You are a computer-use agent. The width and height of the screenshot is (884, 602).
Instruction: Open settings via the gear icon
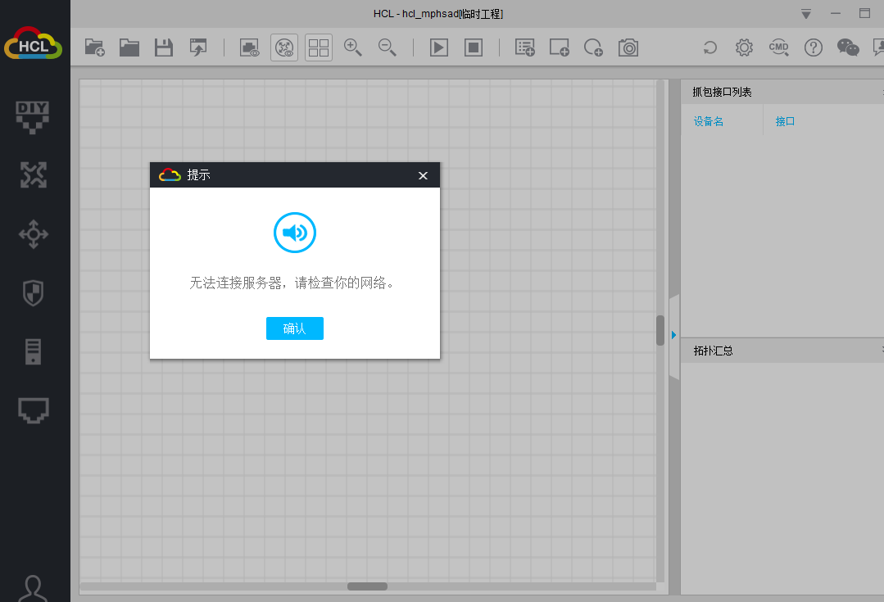coord(744,48)
